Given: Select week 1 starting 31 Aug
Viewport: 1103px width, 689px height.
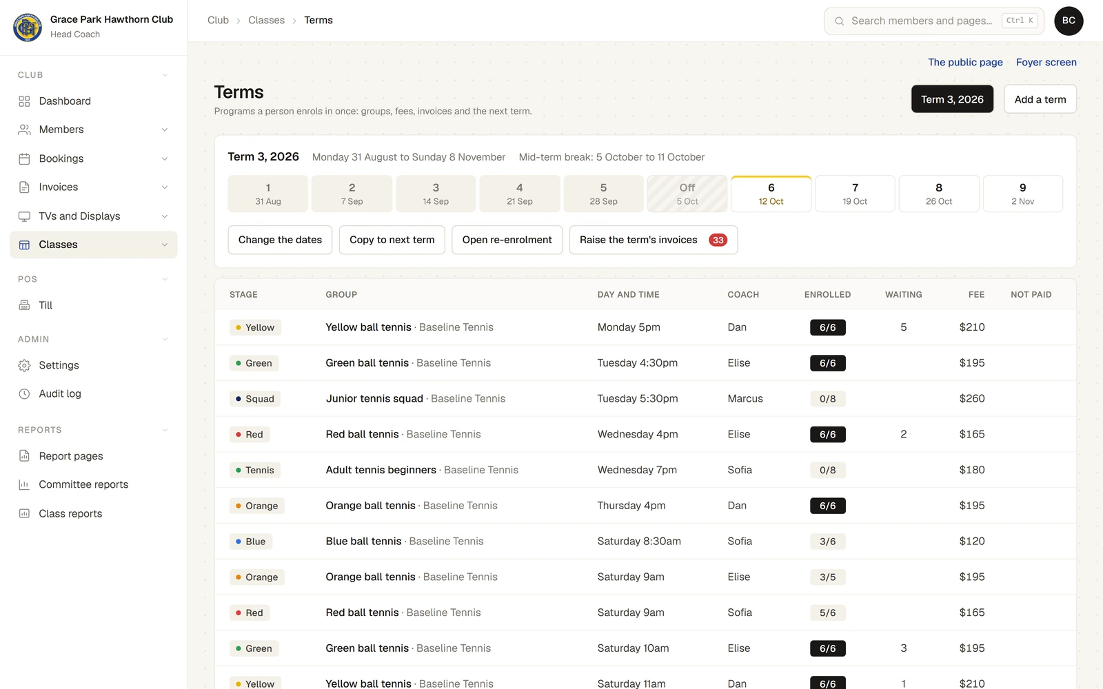Looking at the screenshot, I should pyautogui.click(x=268, y=194).
